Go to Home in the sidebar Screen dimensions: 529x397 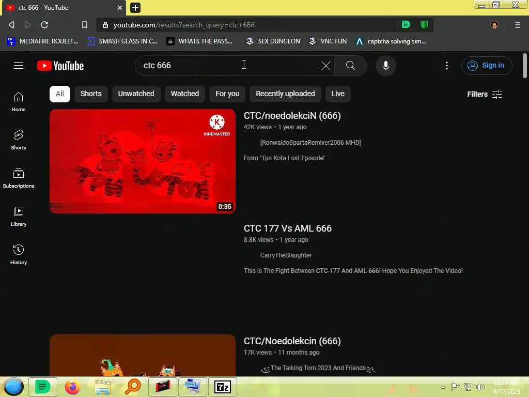pos(19,102)
